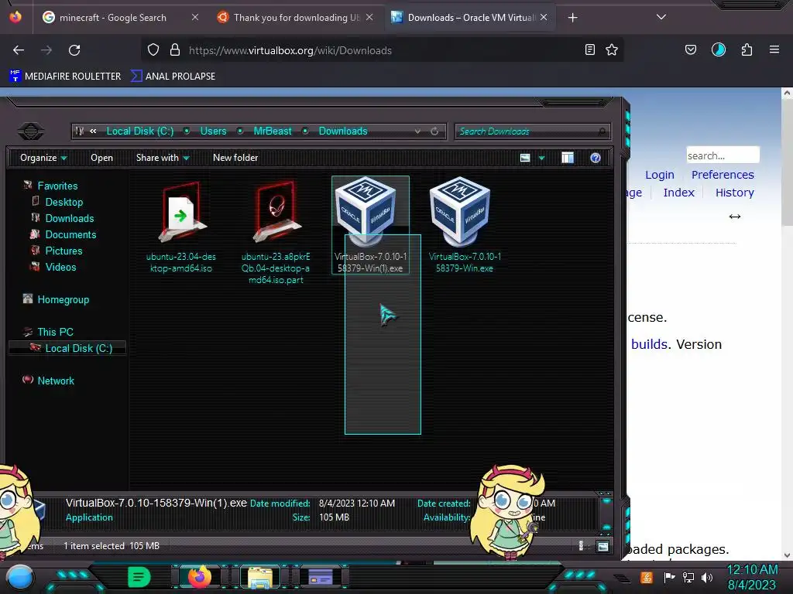
Task: Select ubuntu-23.04-desktop-amd64.iso file
Action: click(181, 227)
